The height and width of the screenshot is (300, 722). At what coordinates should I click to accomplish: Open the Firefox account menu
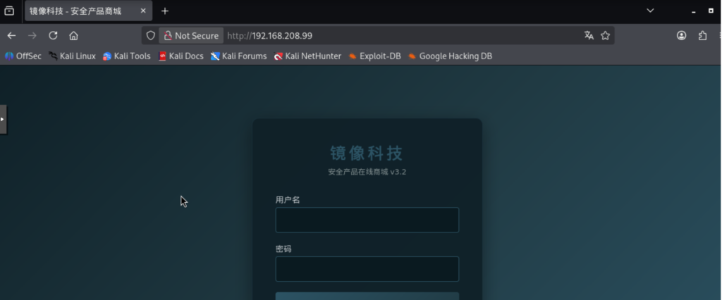pyautogui.click(x=682, y=35)
